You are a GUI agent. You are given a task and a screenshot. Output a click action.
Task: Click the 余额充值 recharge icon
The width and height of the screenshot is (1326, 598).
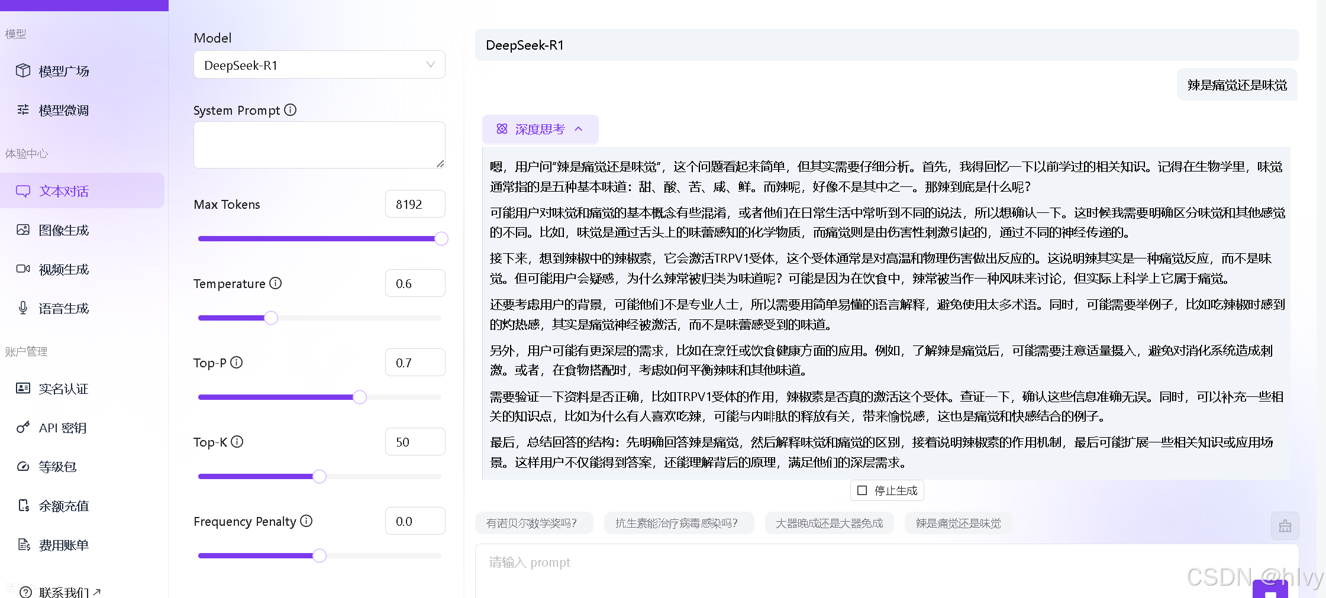coord(24,505)
